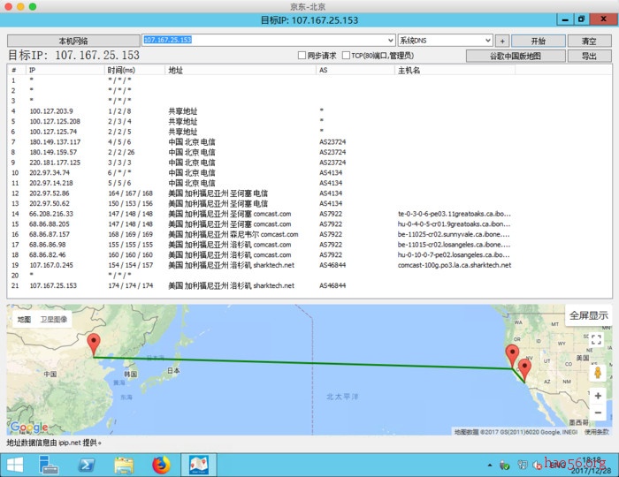Zoom out on the map

point(598,413)
